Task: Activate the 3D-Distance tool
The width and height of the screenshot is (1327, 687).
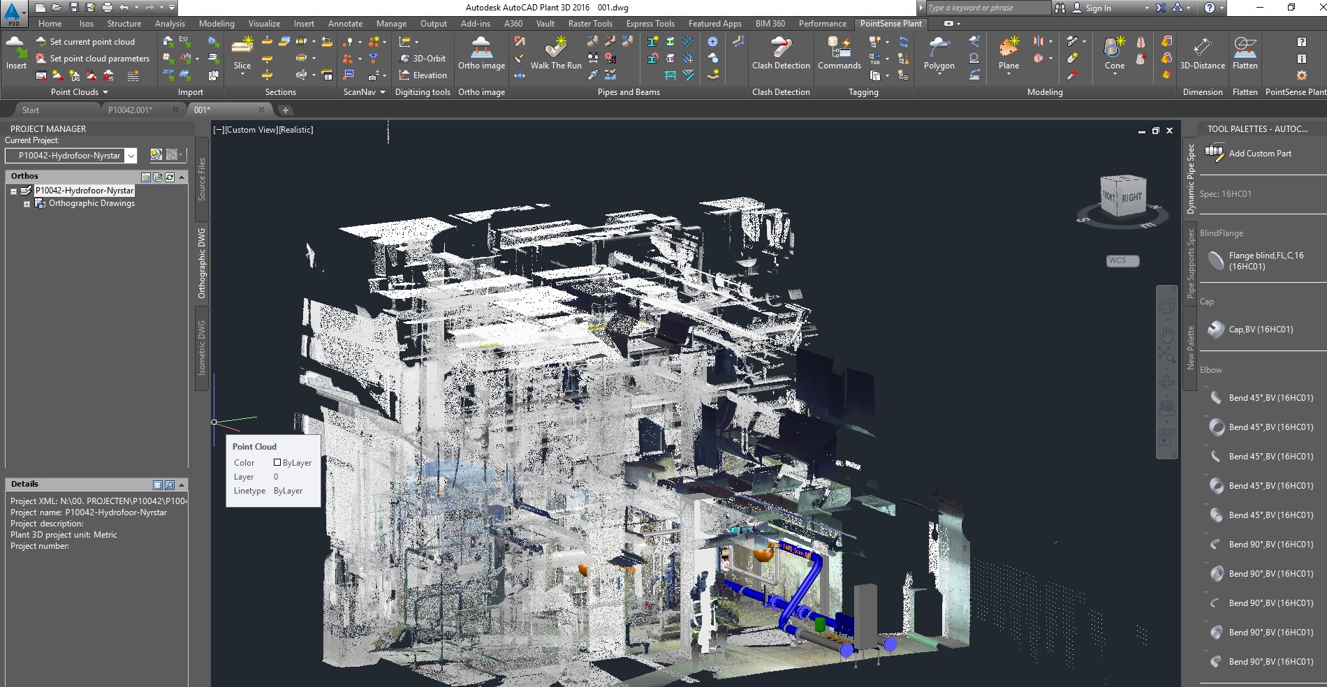Action: tap(1202, 56)
